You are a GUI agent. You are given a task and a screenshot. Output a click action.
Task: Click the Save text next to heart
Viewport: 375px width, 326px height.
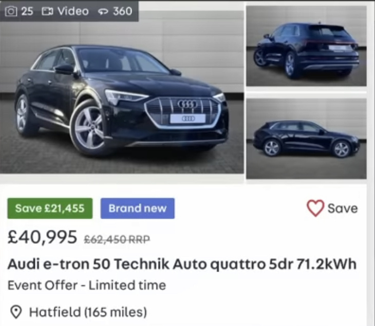pos(343,208)
